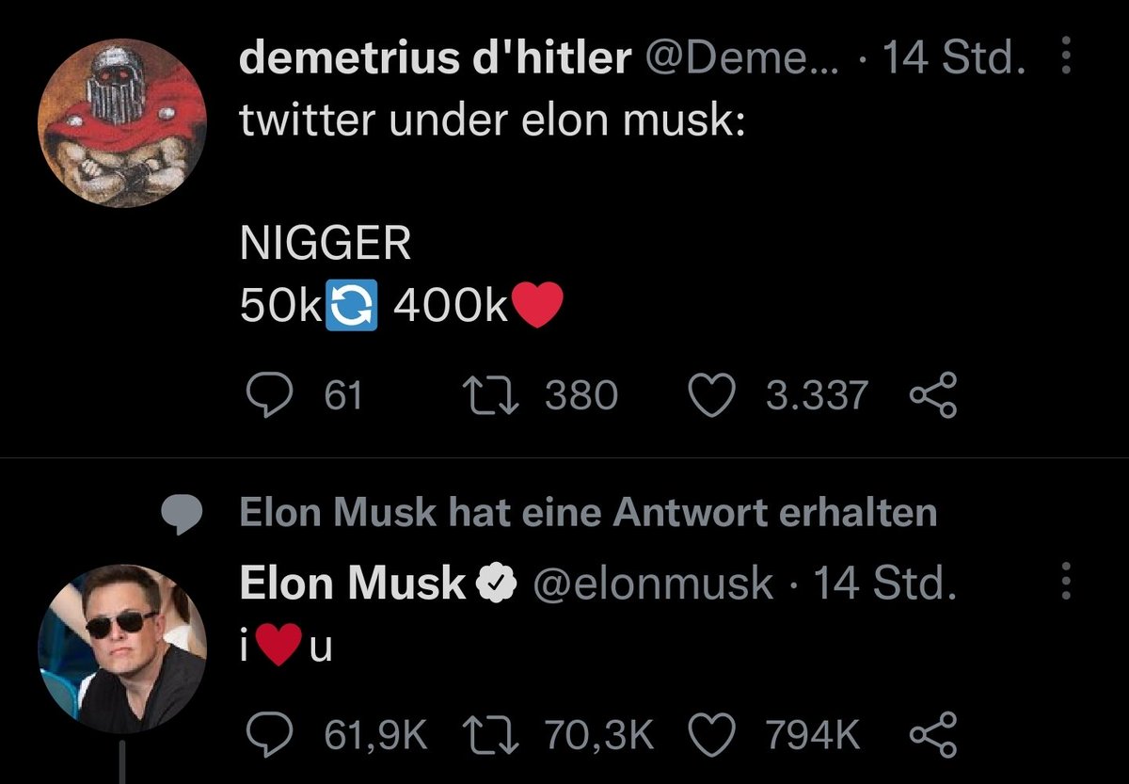Share Elon Musk's tweet via share icon
The width and height of the screenshot is (1129, 784).
point(934,734)
